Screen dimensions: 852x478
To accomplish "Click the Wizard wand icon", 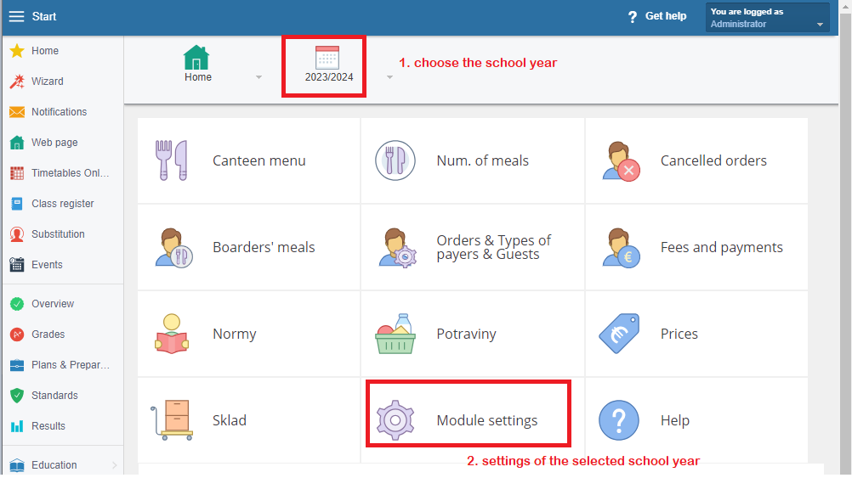I will [x=17, y=82].
